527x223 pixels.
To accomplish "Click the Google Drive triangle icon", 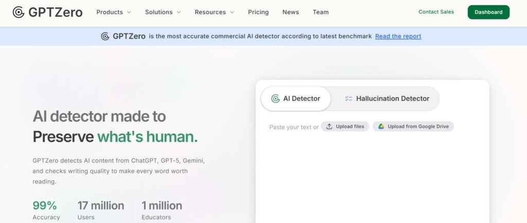I will (x=381, y=126).
